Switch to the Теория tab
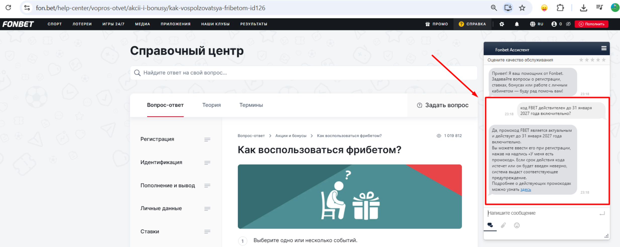The width and height of the screenshot is (620, 247). tap(212, 105)
